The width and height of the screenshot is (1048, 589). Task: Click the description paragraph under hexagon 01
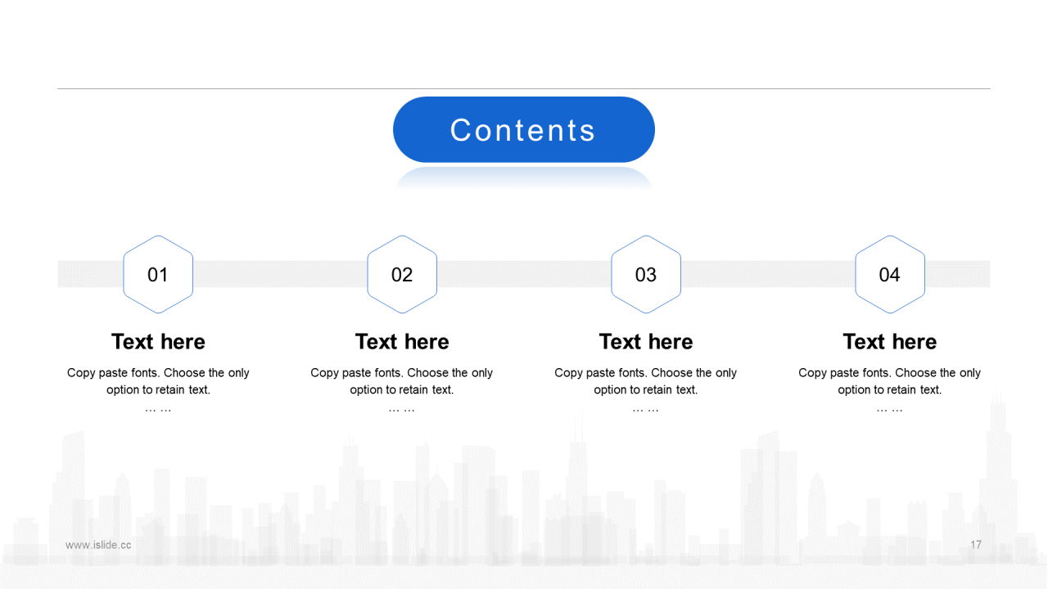click(x=158, y=381)
